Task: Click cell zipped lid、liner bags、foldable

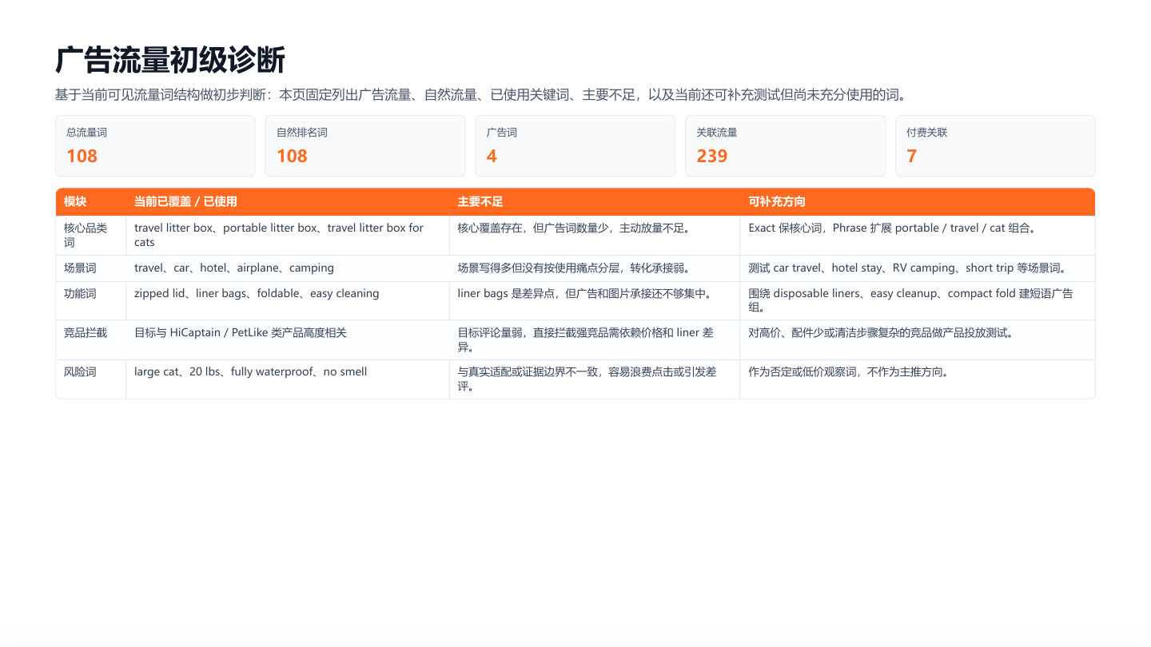Action: 288,301
